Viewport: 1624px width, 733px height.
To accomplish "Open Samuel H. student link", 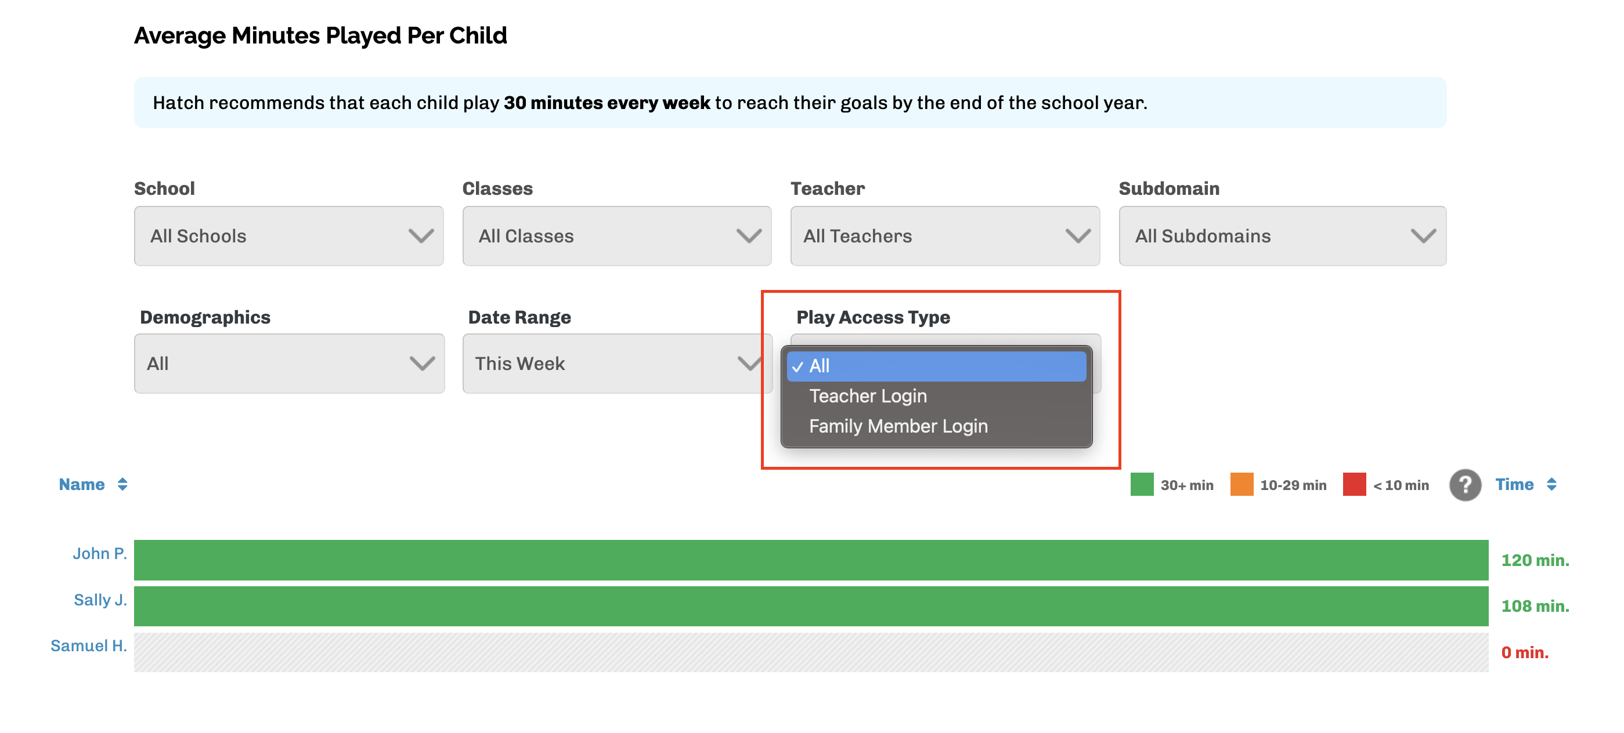I will [x=89, y=645].
